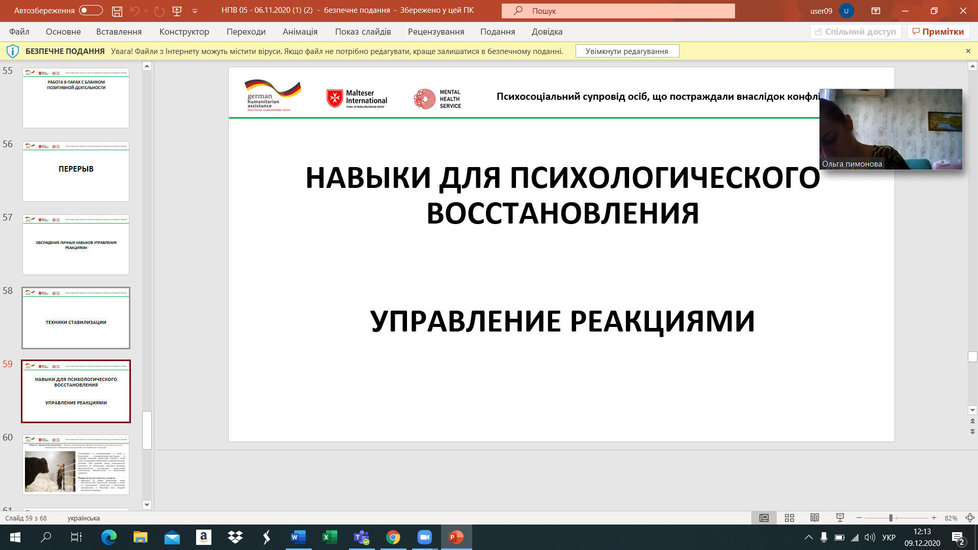This screenshot has height=550, width=978.
Task: Open the Конструктор tab
Action: coord(184,32)
